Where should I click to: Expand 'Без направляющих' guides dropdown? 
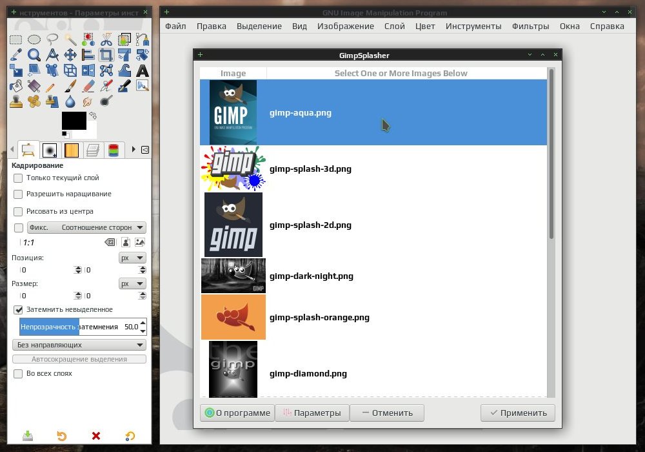[x=79, y=345]
